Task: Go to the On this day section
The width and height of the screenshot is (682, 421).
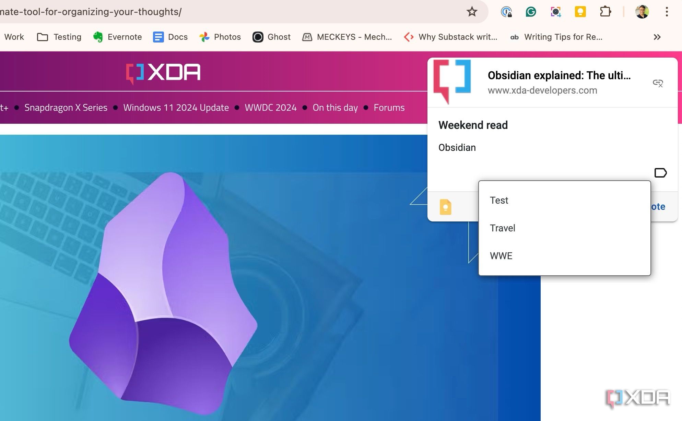Action: click(335, 108)
